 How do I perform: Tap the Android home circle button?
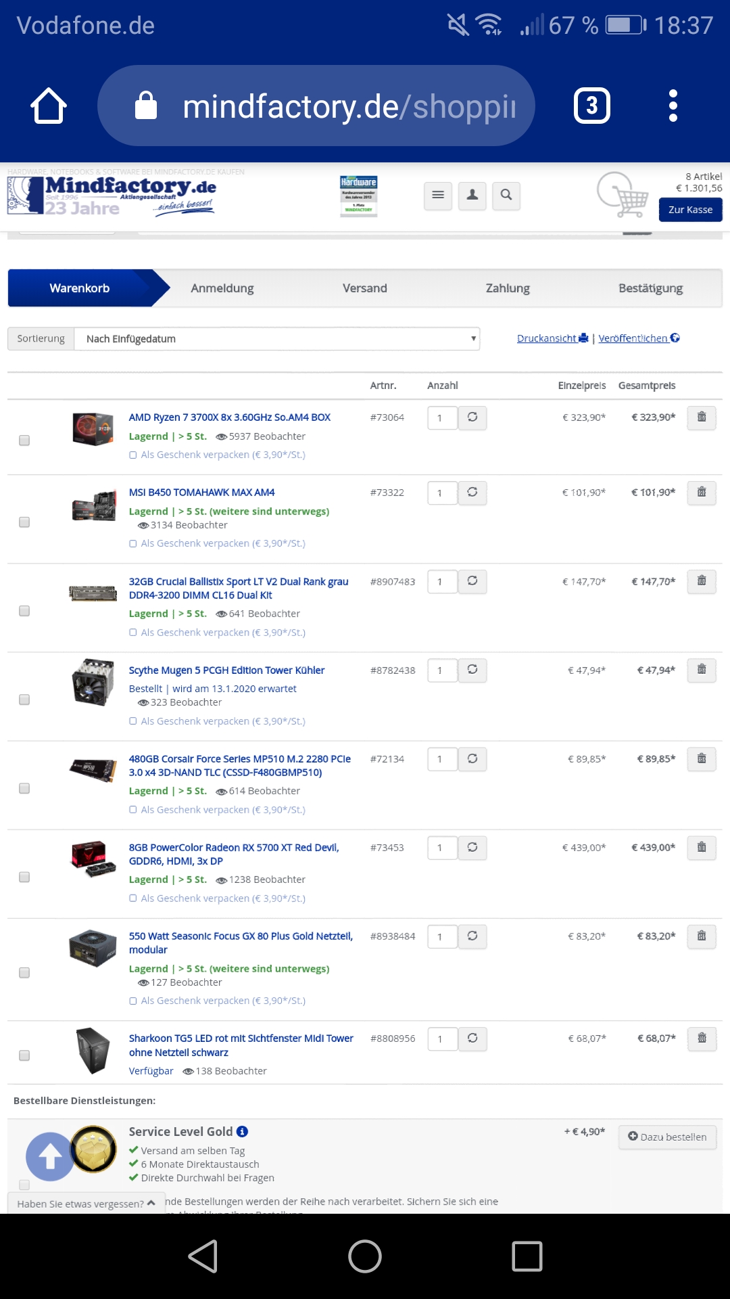[365, 1256]
